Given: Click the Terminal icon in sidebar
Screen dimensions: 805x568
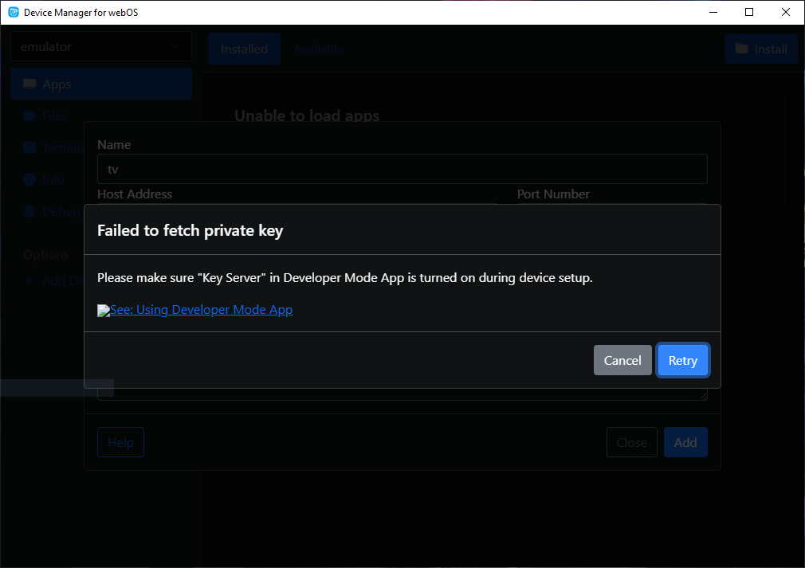Looking at the screenshot, I should [x=29, y=148].
